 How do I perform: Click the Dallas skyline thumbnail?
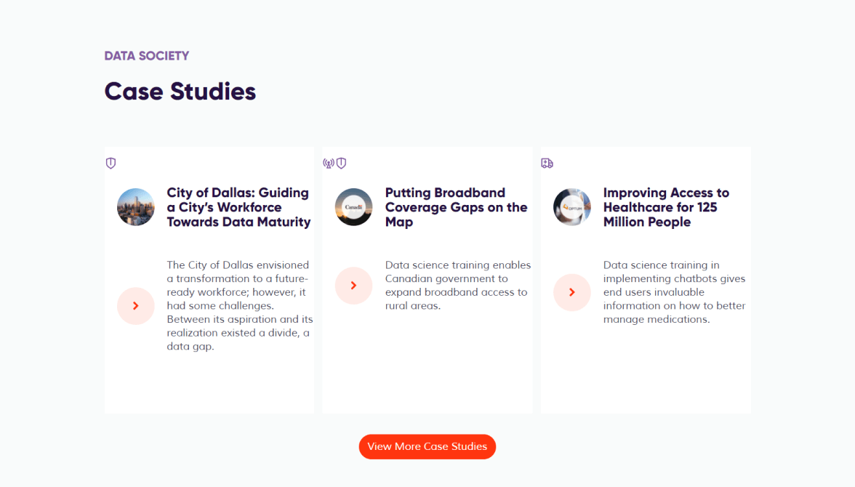click(x=136, y=207)
